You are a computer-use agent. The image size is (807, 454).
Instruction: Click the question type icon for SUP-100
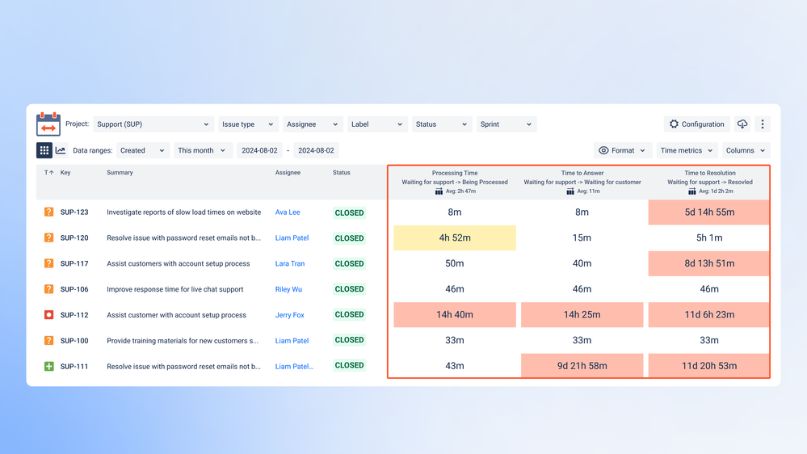pos(49,340)
